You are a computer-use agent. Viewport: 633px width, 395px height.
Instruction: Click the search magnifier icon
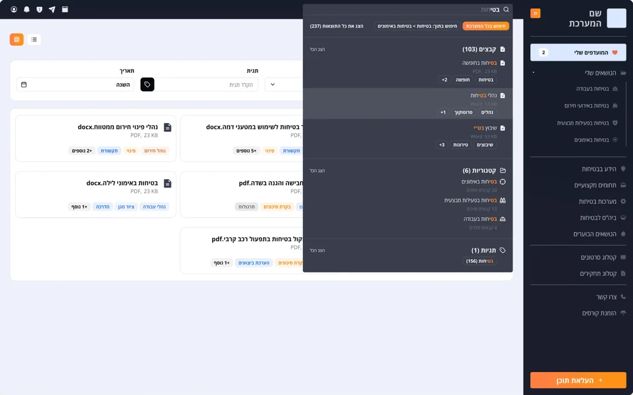click(x=506, y=9)
